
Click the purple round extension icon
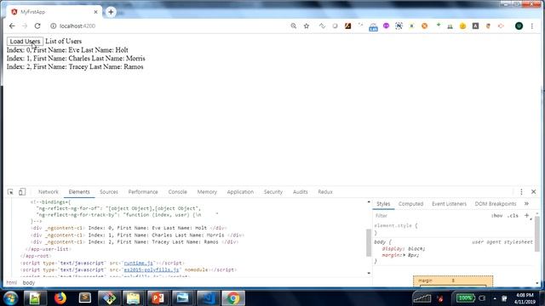[386, 26]
